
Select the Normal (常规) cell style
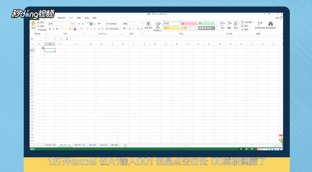(172, 23)
